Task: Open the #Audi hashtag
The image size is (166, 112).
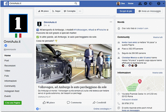Action: coord(91,30)
